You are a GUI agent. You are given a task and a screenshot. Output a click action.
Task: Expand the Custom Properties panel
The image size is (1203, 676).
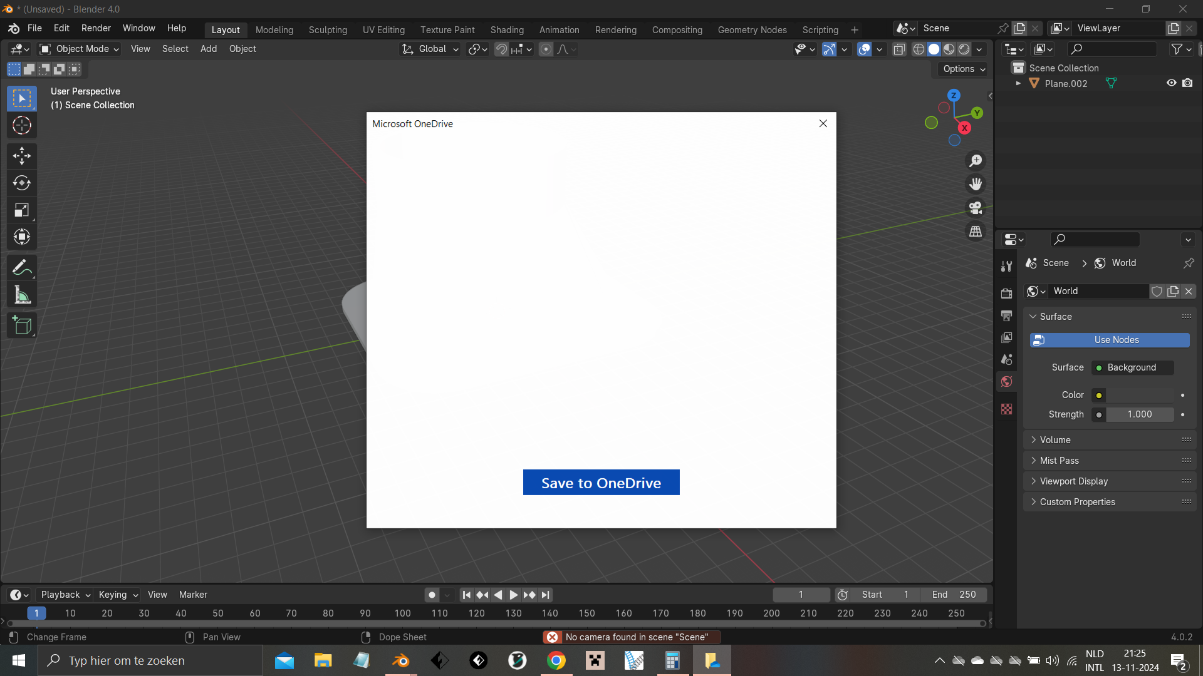coord(1110,502)
